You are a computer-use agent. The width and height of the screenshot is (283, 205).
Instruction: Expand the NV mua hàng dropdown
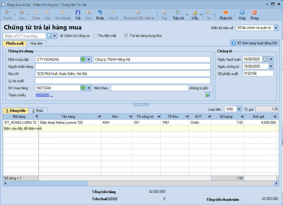point(89,88)
